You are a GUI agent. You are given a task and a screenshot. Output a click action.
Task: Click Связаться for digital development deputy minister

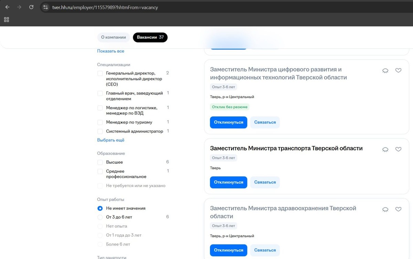pyautogui.click(x=265, y=122)
